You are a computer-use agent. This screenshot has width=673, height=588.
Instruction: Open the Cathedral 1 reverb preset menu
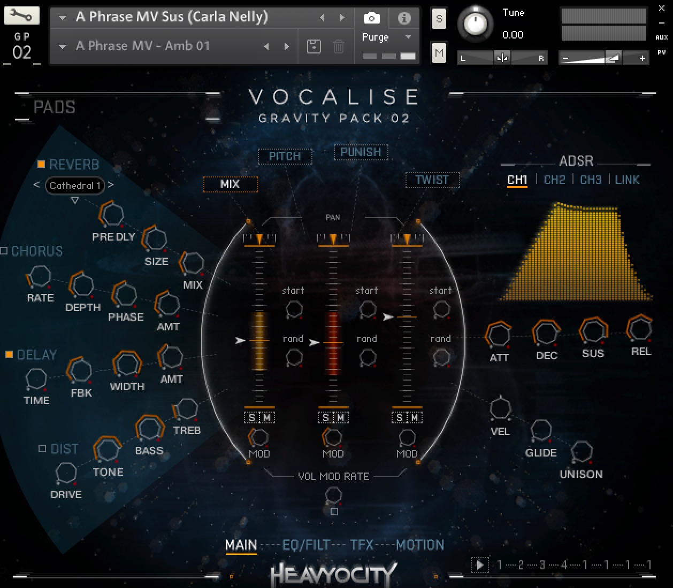point(75,185)
